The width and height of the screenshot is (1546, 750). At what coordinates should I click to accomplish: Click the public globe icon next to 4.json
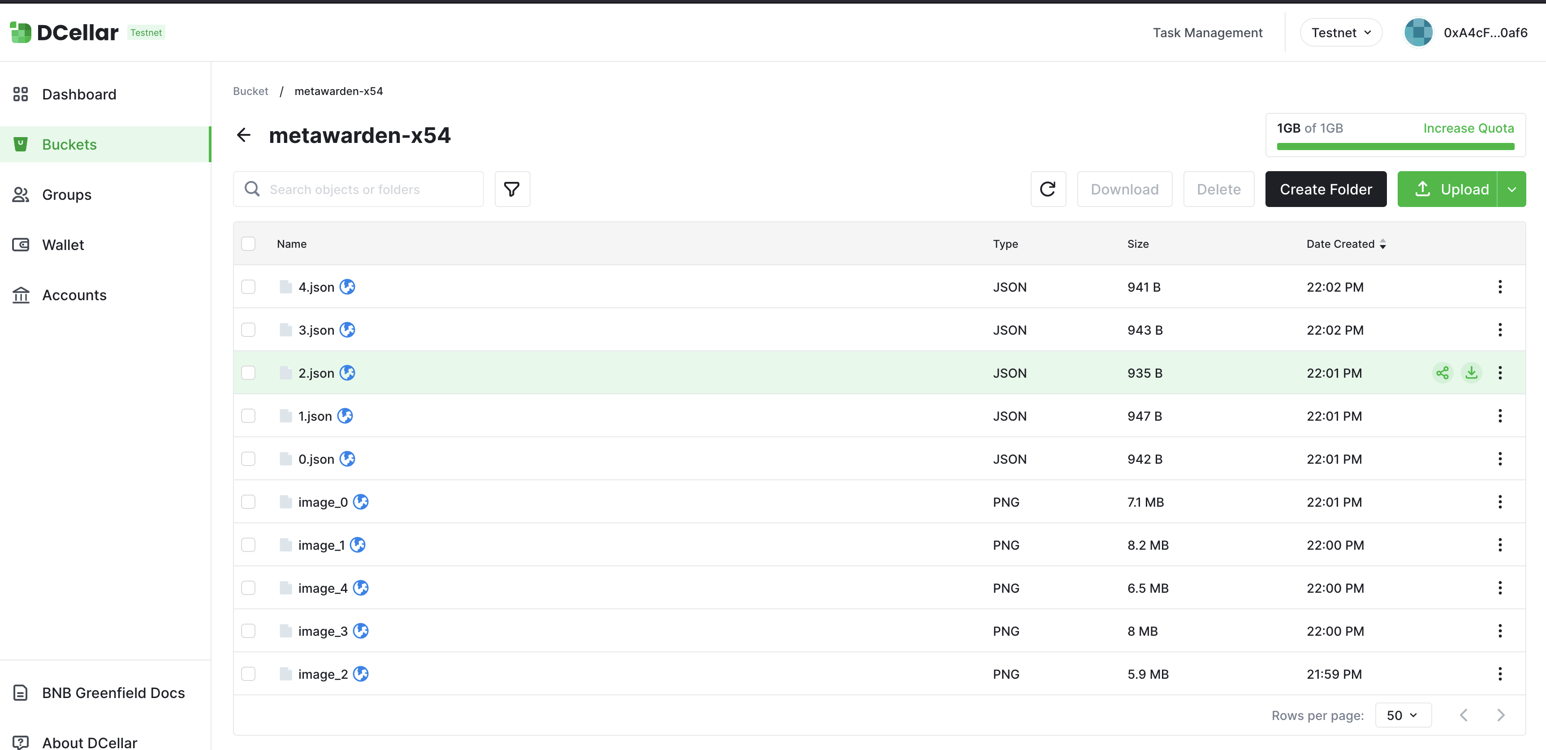(x=347, y=287)
